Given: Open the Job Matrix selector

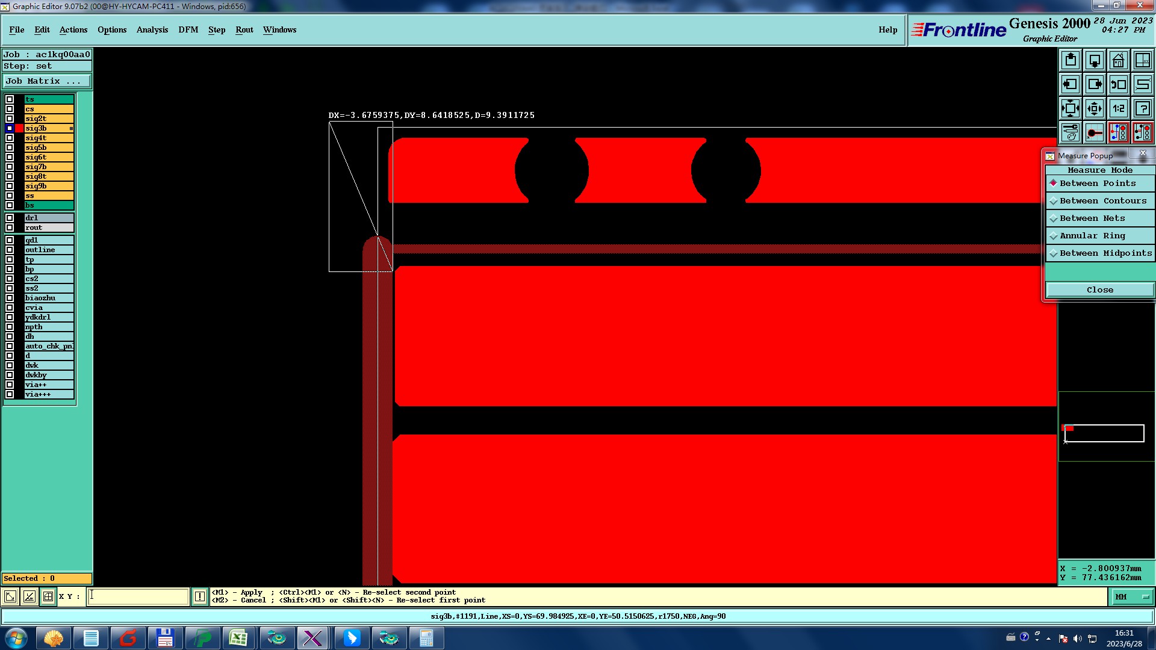Looking at the screenshot, I should 46,81.
